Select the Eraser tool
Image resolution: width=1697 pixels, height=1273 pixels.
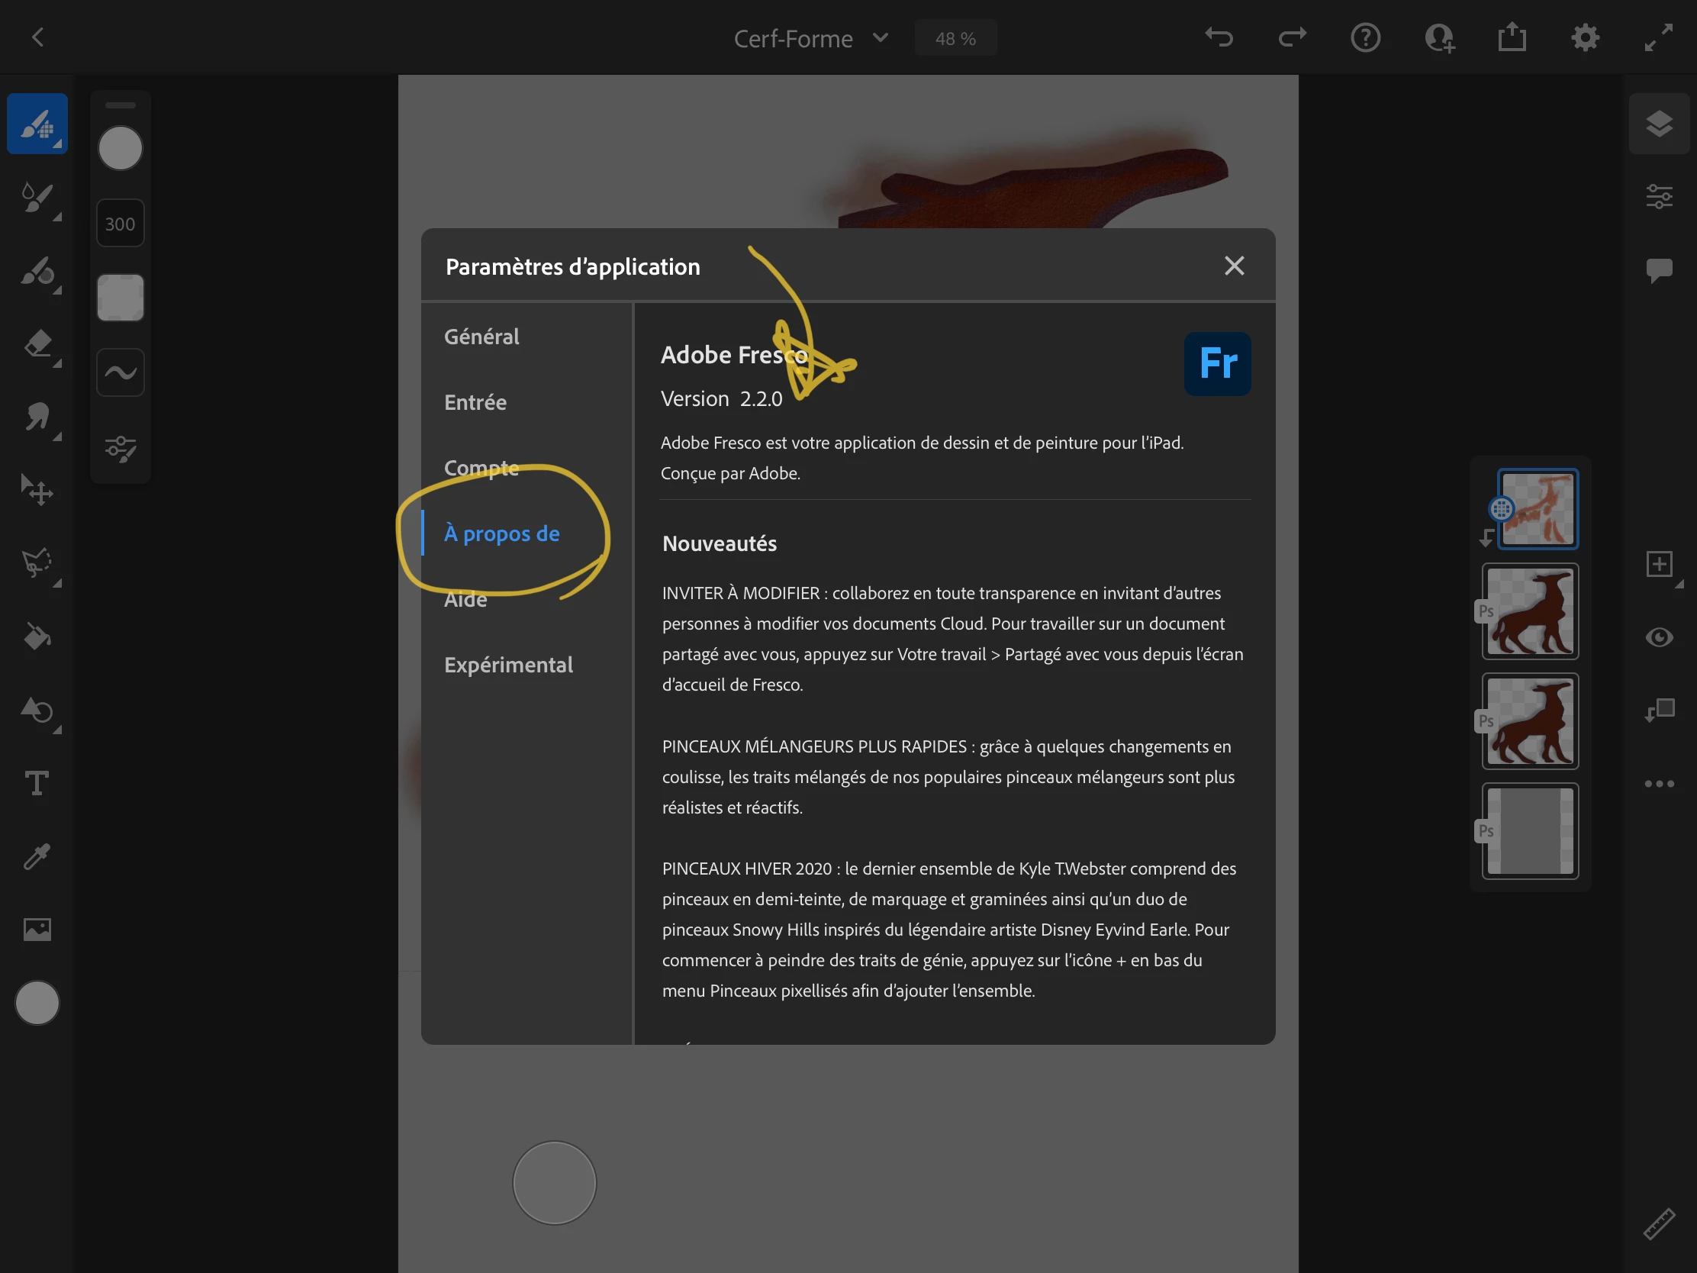tap(37, 343)
